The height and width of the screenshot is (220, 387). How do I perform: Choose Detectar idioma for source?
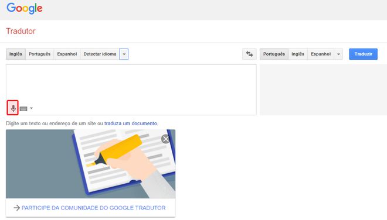point(100,54)
